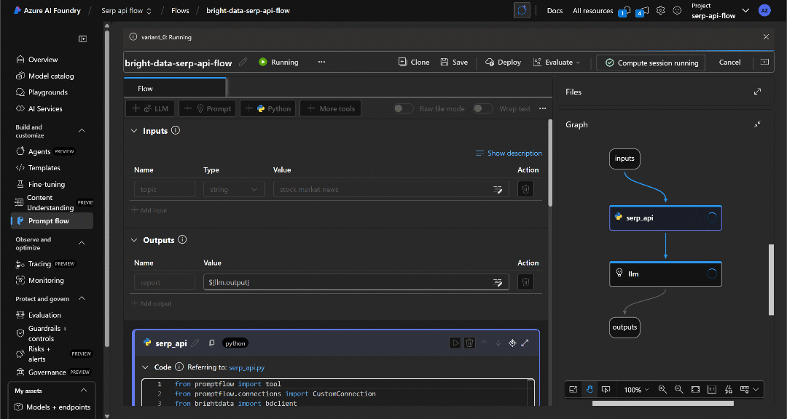787x419 pixels.
Task: Open the serp_api.py file link
Action: coord(246,368)
